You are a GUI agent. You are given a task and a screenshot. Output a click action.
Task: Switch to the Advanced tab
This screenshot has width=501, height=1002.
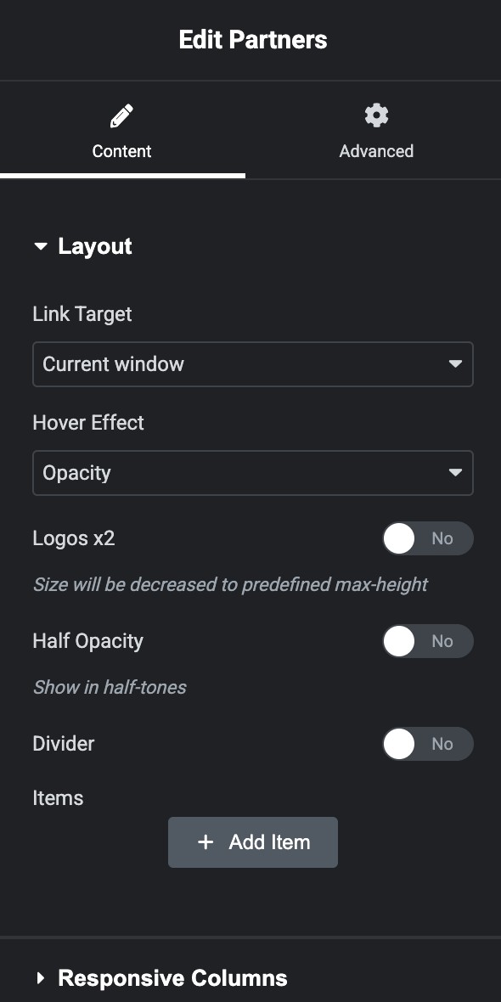point(375,133)
